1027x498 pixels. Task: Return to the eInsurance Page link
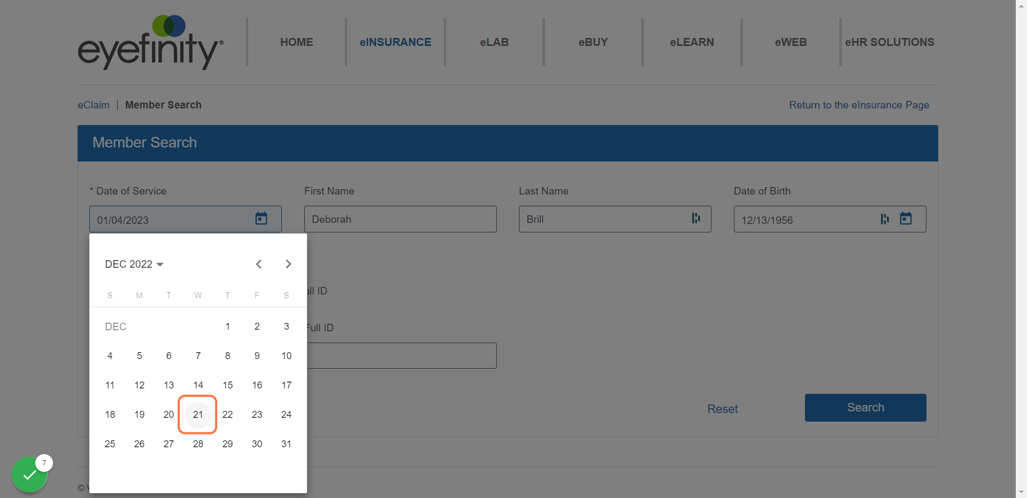859,105
